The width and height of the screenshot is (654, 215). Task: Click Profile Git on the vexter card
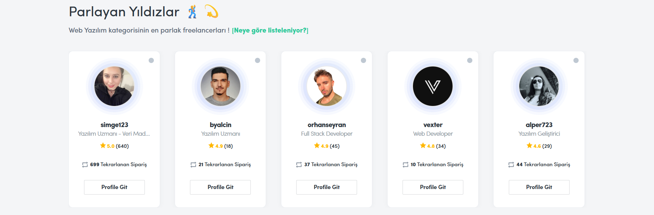pyautogui.click(x=433, y=187)
